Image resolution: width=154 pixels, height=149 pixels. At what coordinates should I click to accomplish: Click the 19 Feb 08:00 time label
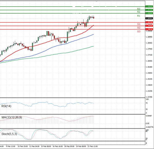[81, 146]
